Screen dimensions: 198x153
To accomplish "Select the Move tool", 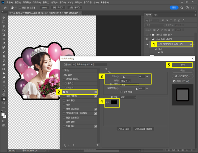I will point(4,17).
